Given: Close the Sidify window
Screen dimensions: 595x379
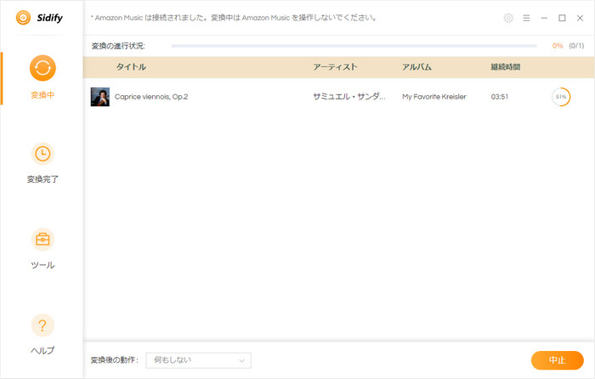Looking at the screenshot, I should (x=580, y=18).
